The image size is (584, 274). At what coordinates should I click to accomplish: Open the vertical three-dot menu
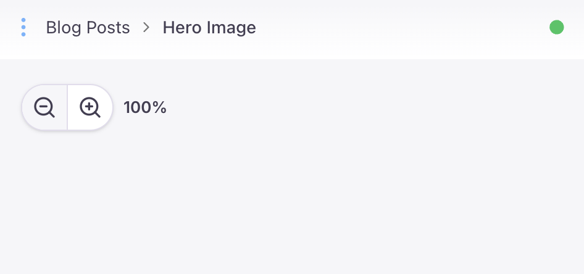23,27
